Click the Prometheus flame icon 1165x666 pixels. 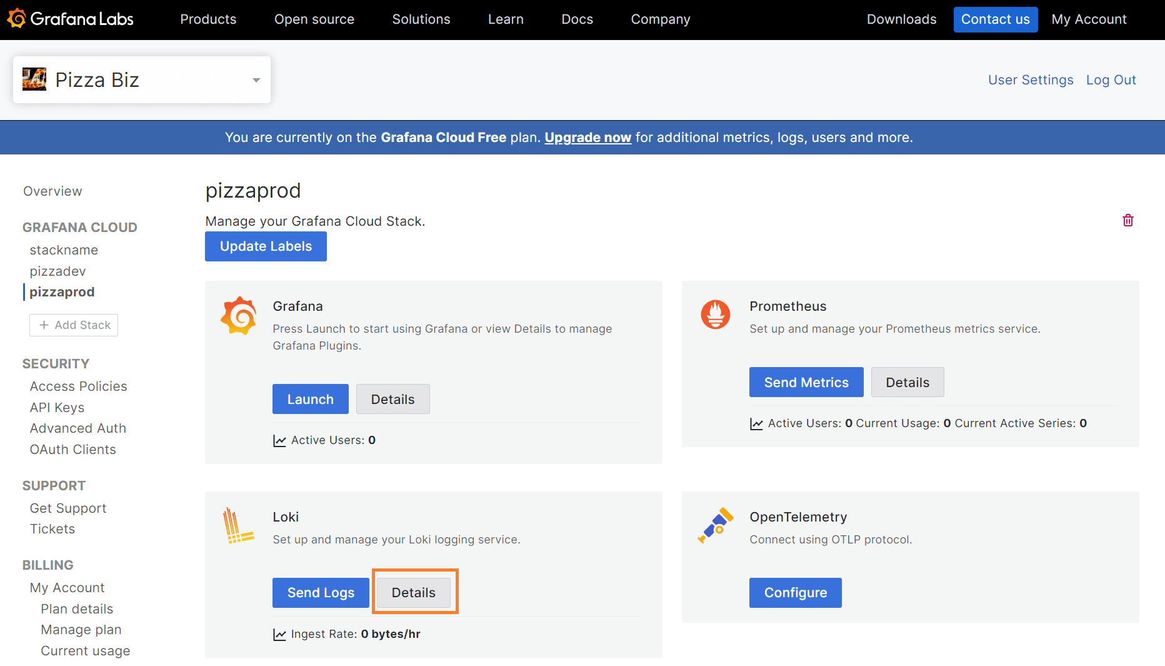716,314
